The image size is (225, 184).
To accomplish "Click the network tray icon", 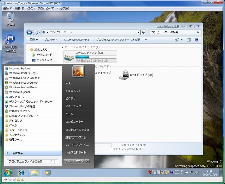I will tap(192, 173).
